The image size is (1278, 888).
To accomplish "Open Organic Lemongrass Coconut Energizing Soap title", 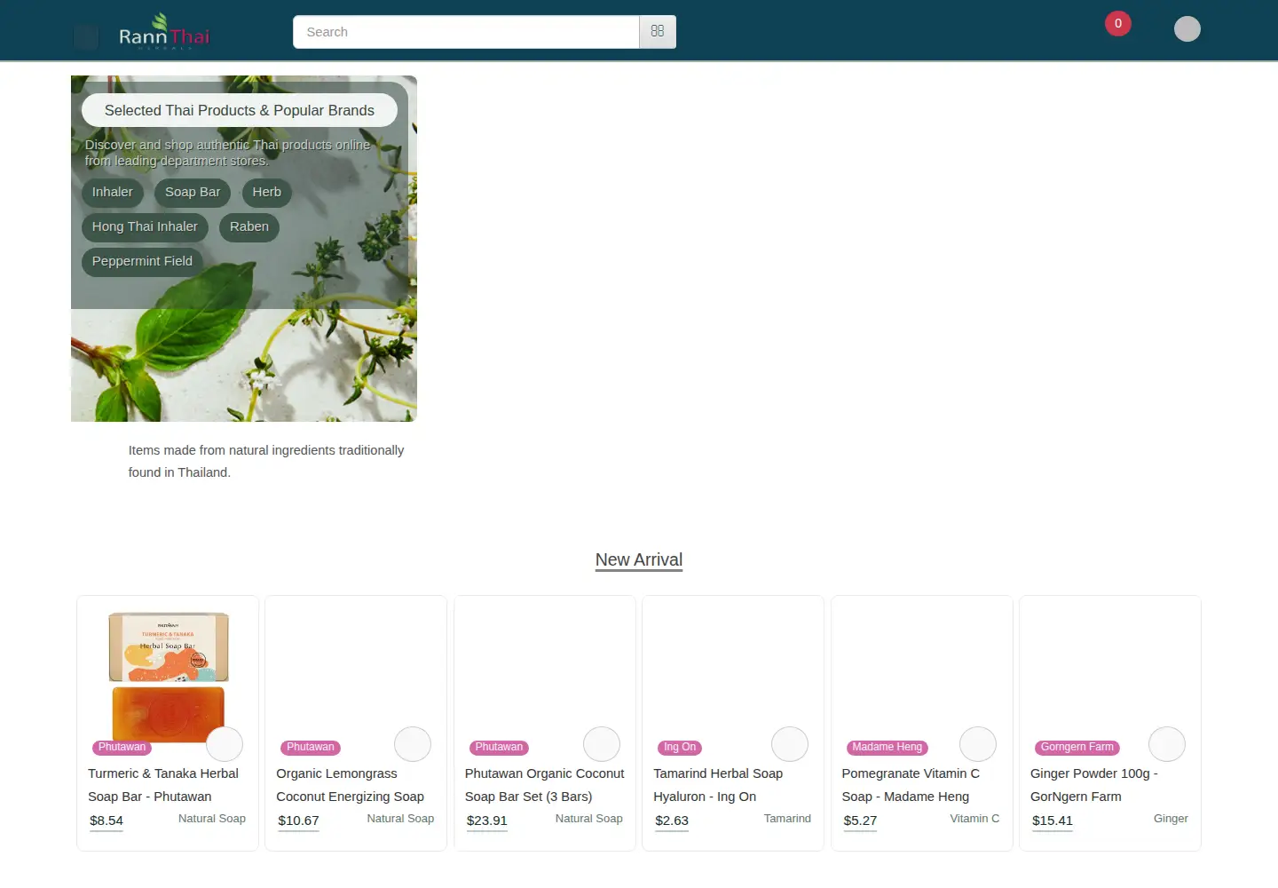I will point(351,786).
